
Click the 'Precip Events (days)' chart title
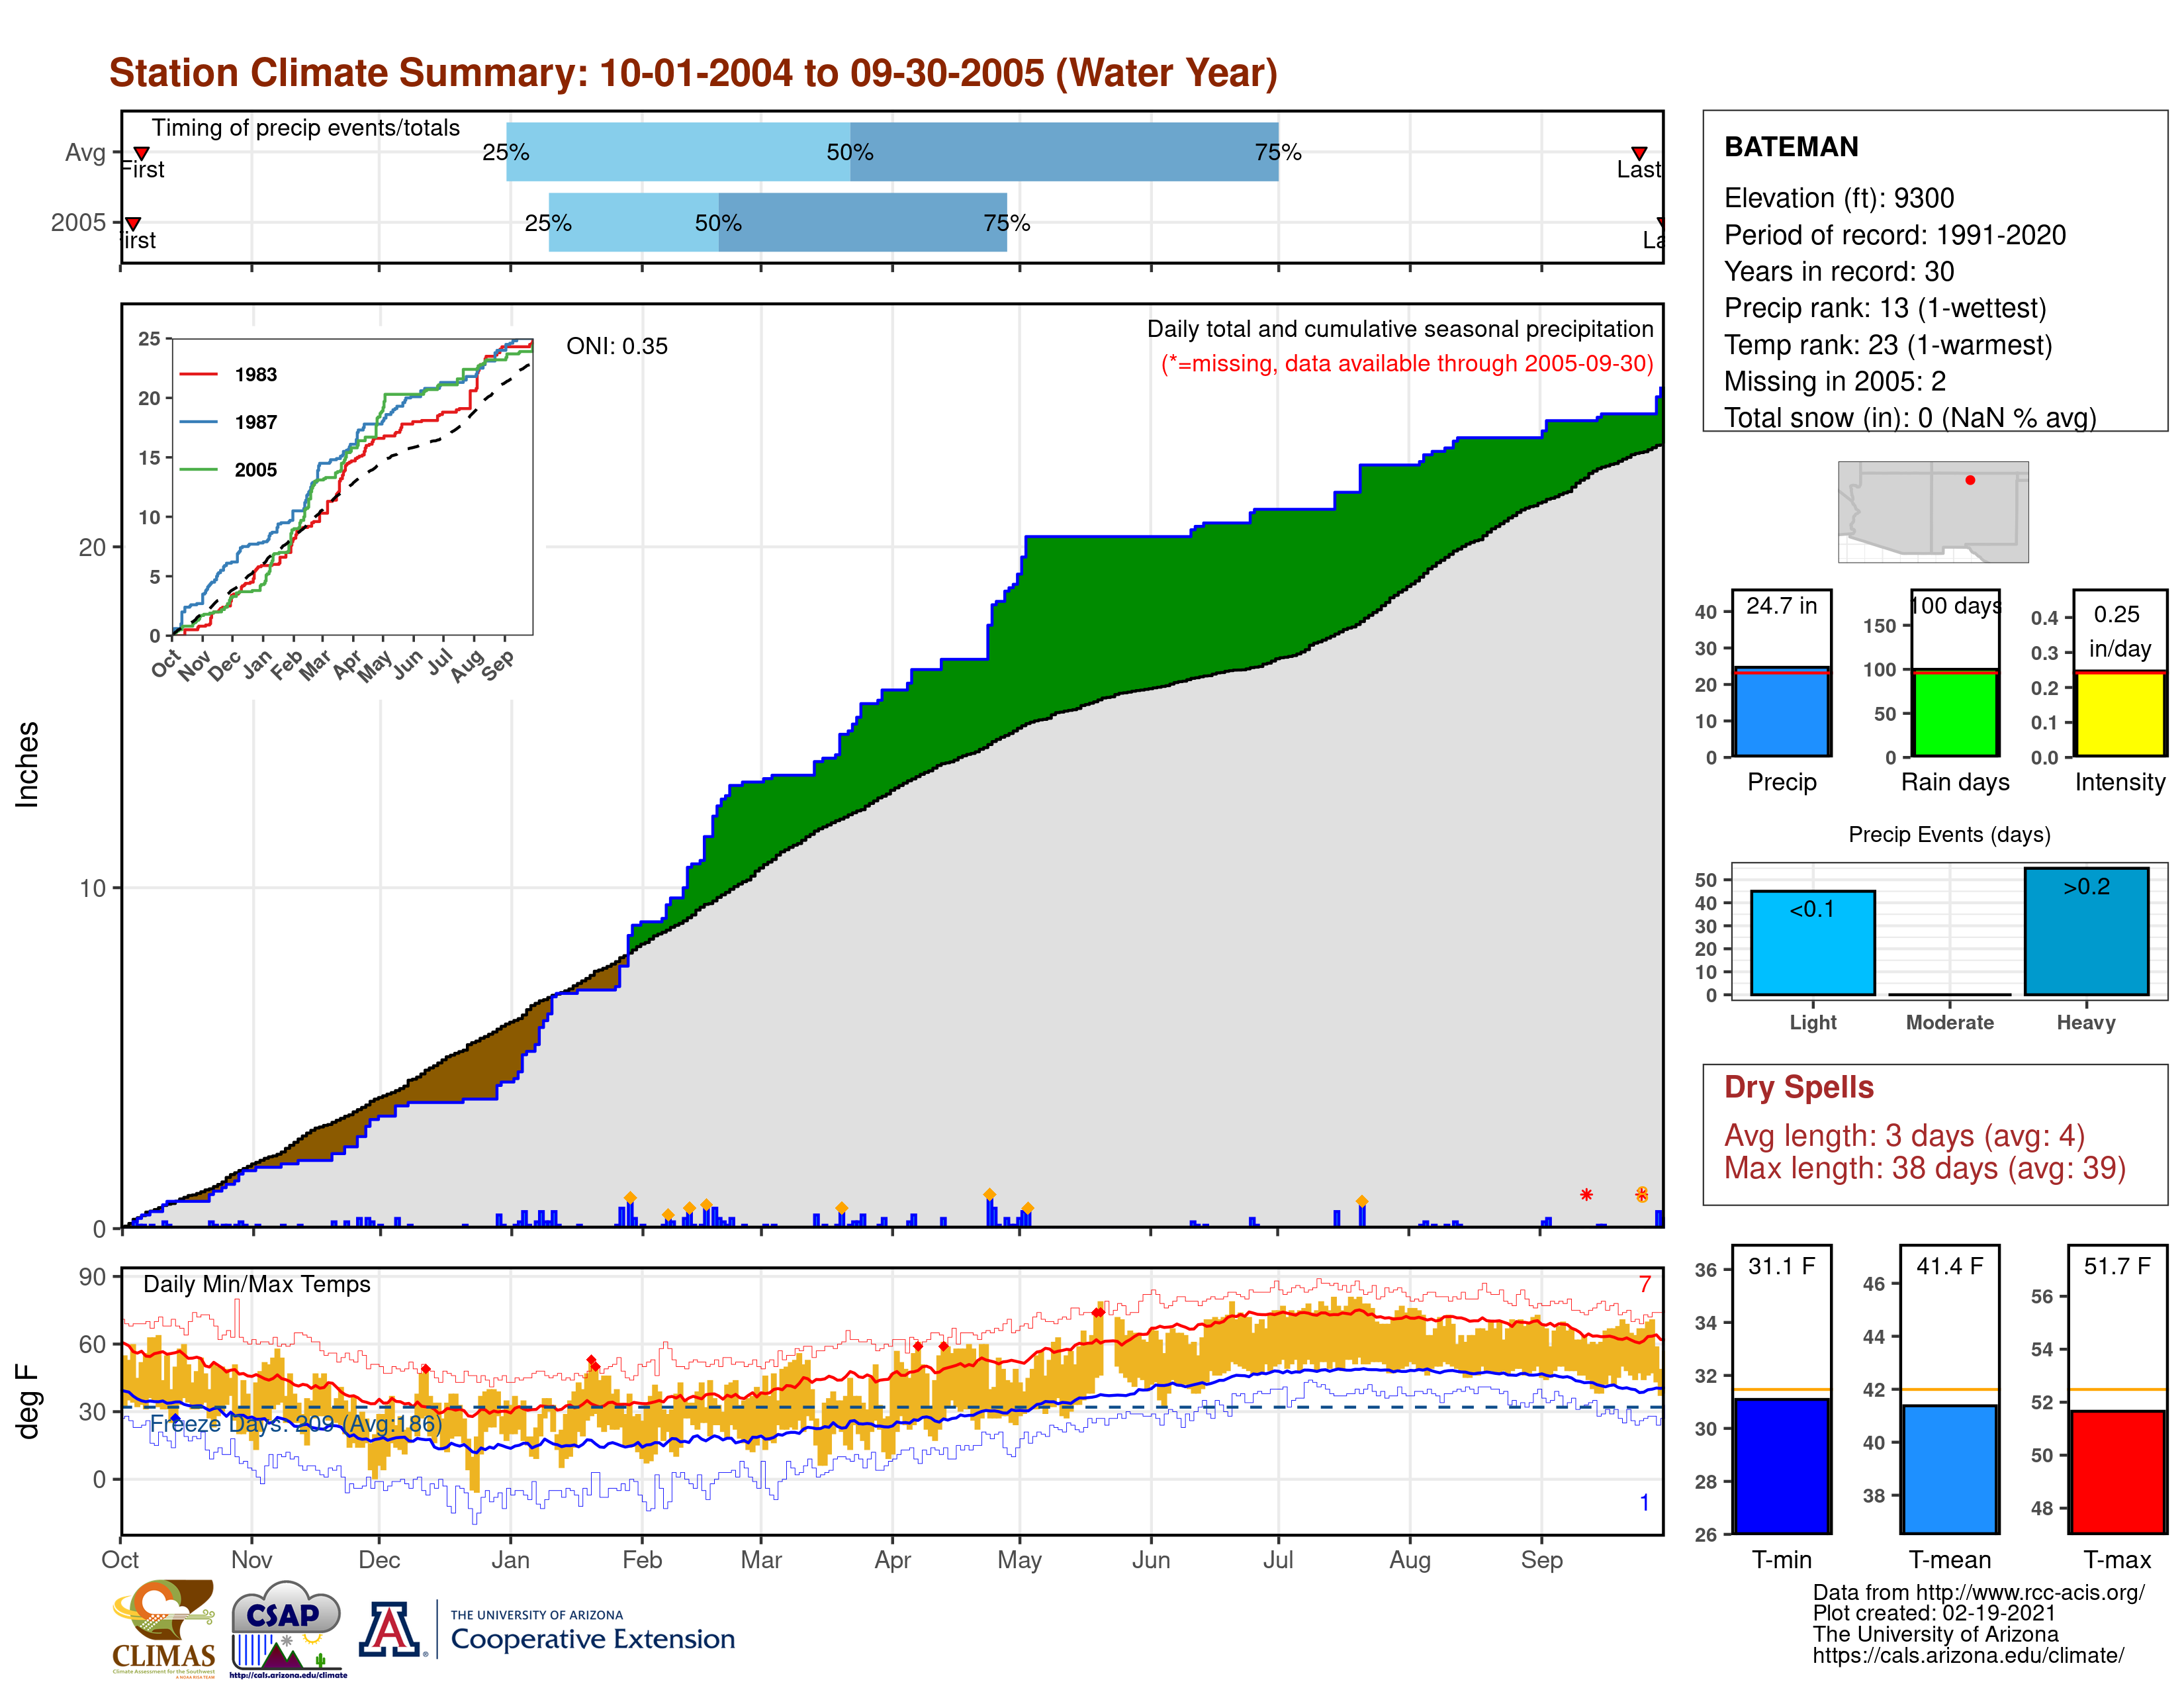1949,835
